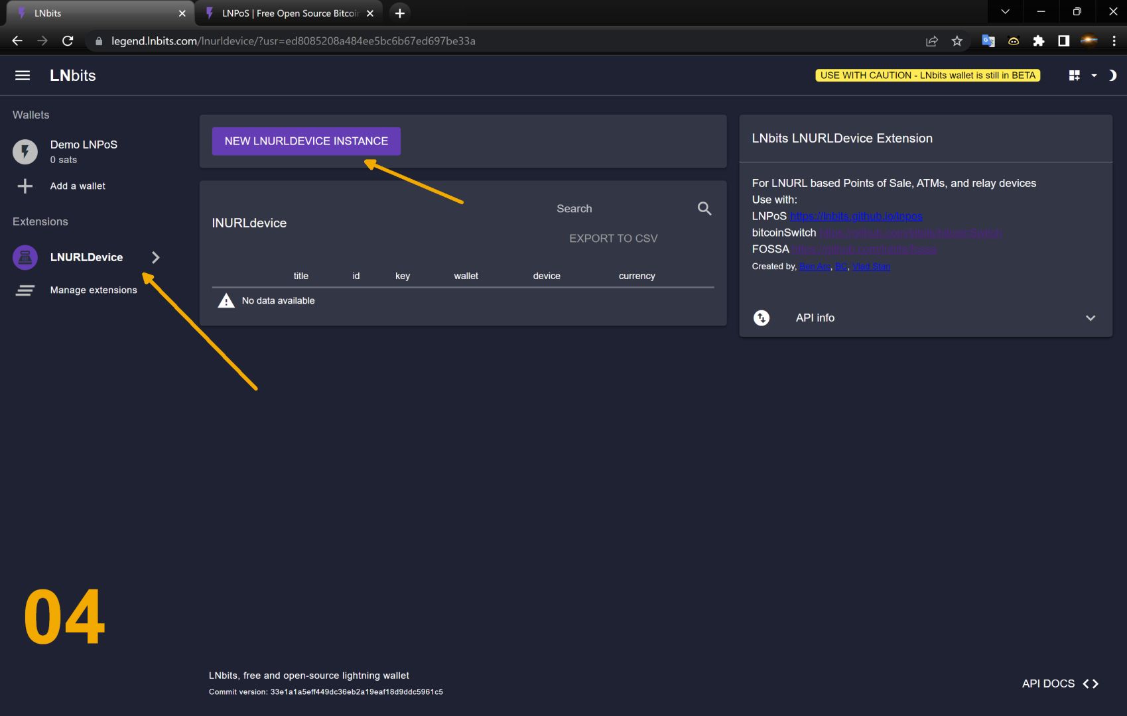Toggle the browser side panel
Viewport: 1127px width, 716px height.
click(1063, 41)
